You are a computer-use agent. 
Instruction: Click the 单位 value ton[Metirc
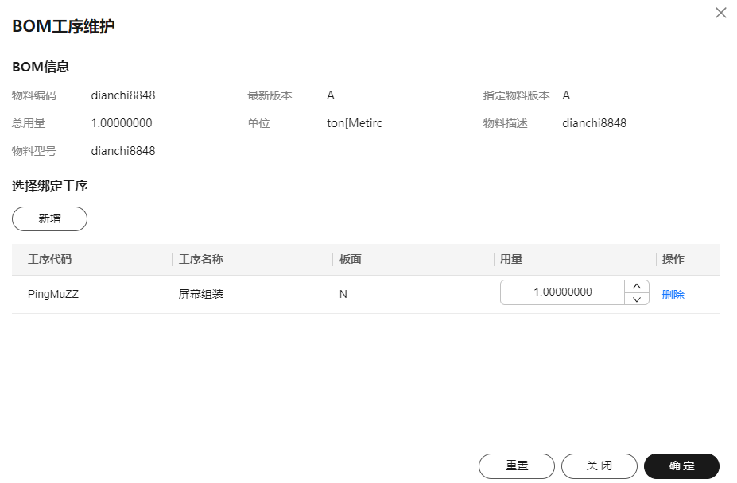pos(355,123)
